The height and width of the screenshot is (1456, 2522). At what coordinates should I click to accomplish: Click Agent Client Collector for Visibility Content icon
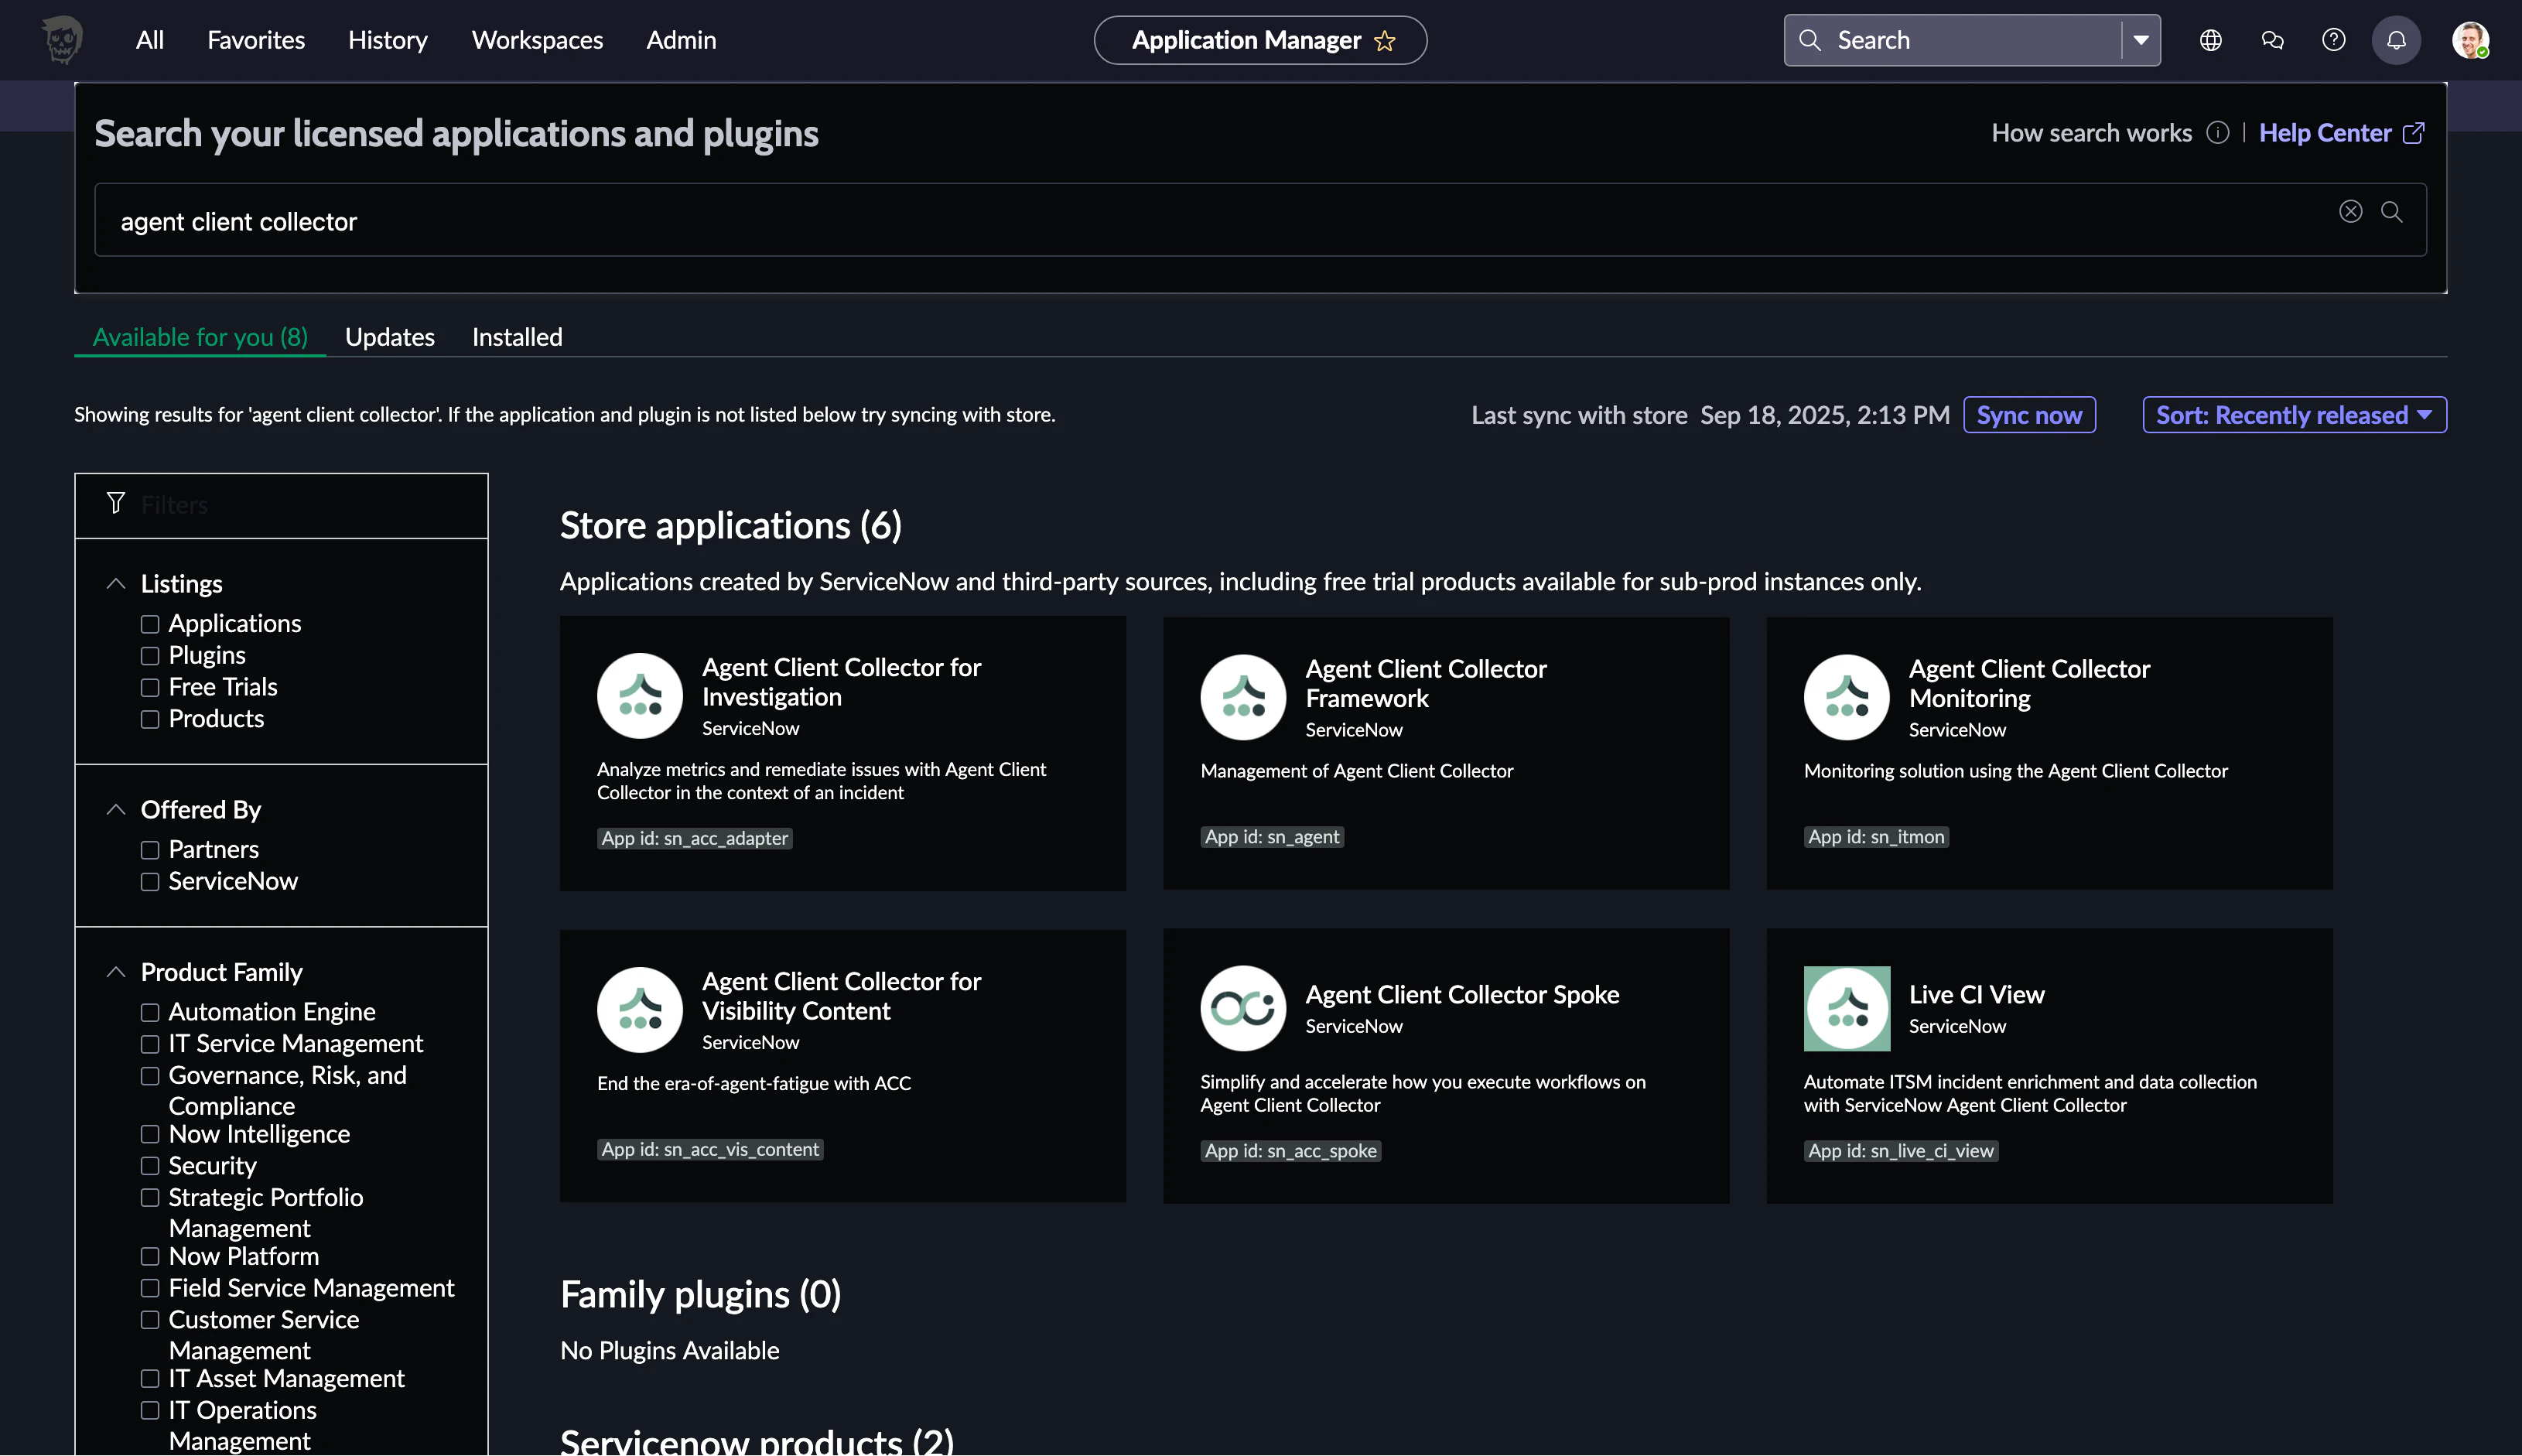pyautogui.click(x=640, y=1010)
